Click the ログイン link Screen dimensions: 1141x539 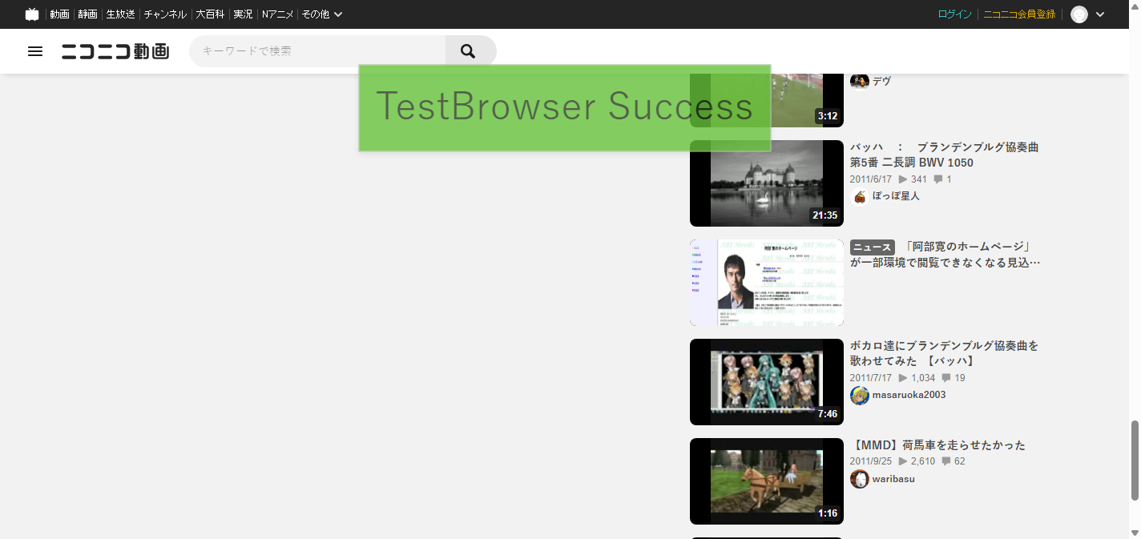(954, 14)
